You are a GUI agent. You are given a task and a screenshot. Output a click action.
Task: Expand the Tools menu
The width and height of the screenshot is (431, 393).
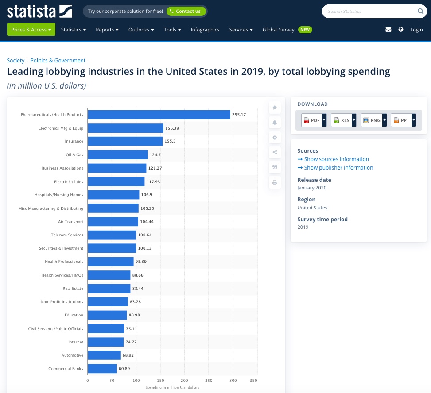[x=172, y=30]
